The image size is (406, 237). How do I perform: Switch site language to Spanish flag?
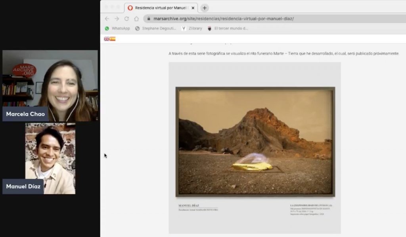pyautogui.click(x=112, y=39)
